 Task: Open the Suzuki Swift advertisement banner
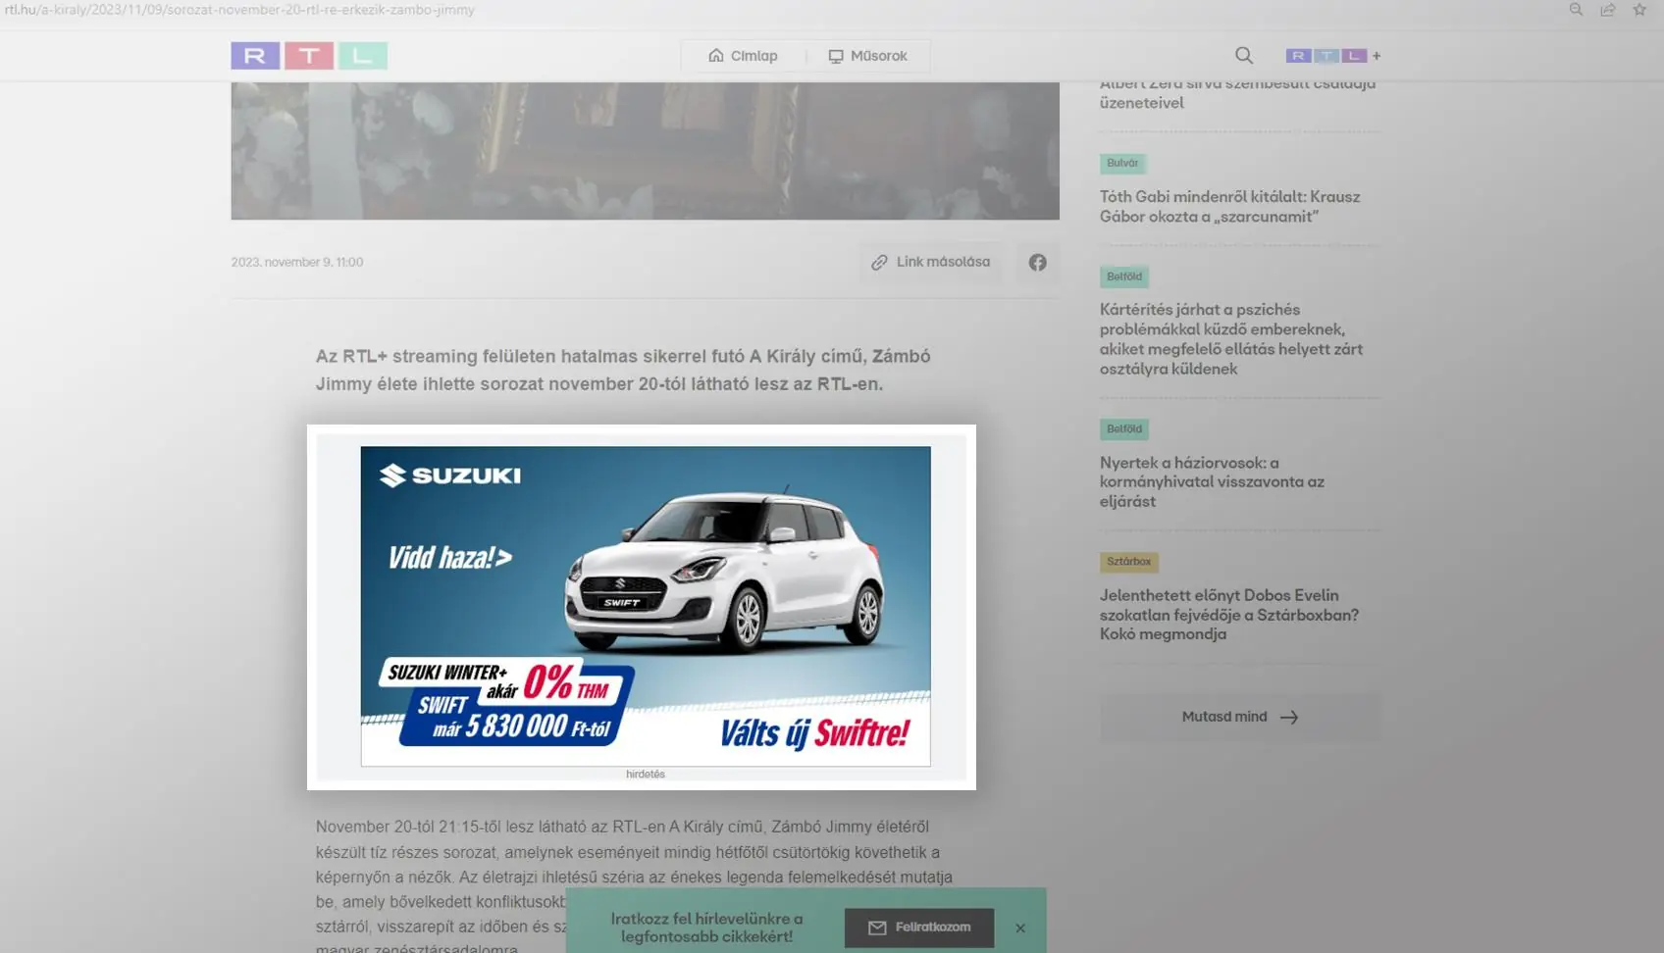click(x=646, y=606)
